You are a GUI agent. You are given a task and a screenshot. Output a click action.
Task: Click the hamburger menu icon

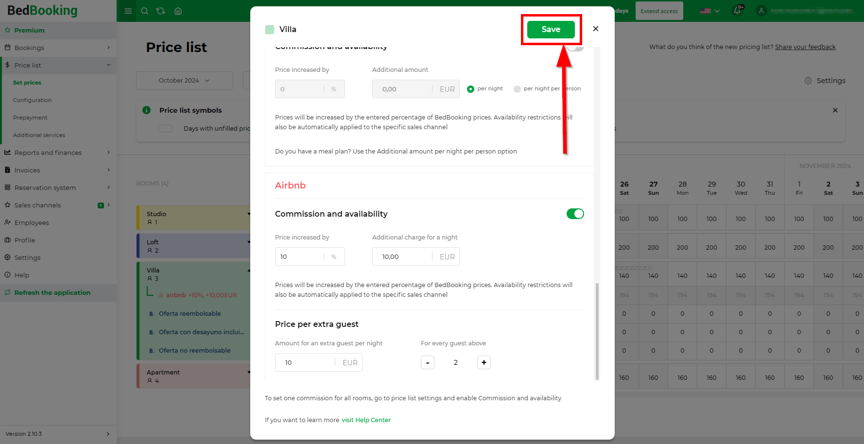click(x=128, y=11)
